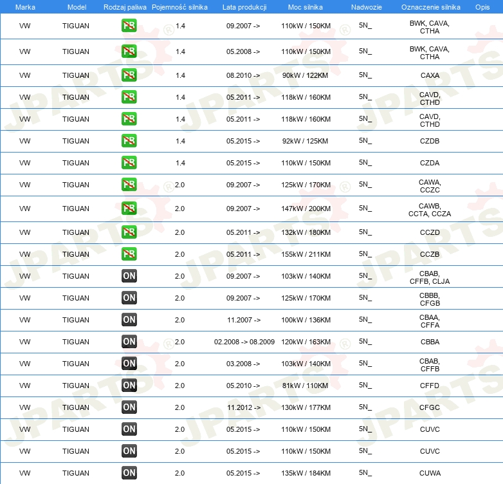Click the '02.2008 -> 08.2009' production years
This screenshot has height=484, width=503.
point(244,342)
